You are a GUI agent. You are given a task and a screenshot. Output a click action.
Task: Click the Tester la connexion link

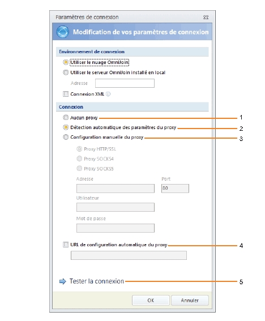[x=97, y=281]
